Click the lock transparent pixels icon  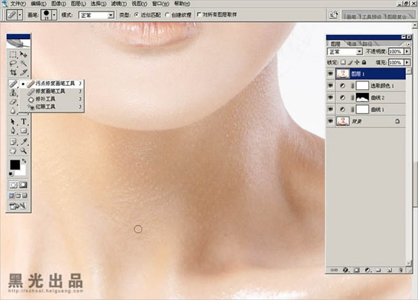[343, 62]
